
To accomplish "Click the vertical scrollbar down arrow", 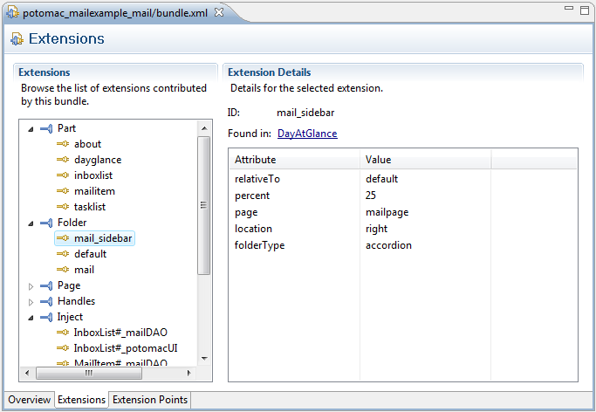I will [204, 359].
